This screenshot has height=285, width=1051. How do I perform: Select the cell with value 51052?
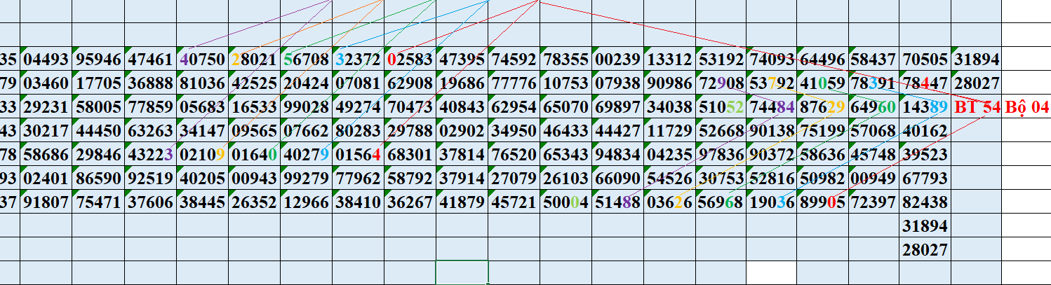click(721, 107)
